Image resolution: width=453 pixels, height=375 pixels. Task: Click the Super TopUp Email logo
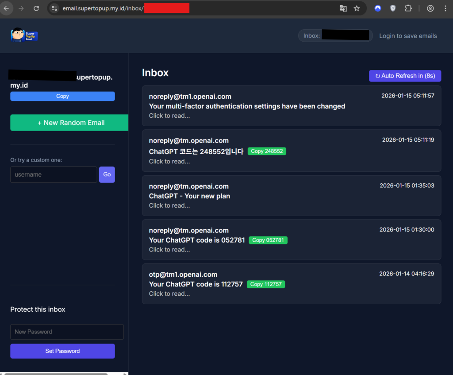[x=24, y=35]
